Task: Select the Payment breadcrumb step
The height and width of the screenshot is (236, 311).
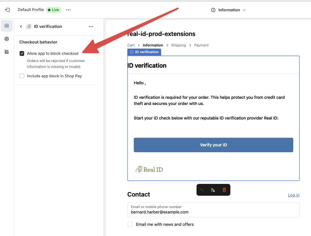Action: pyautogui.click(x=201, y=45)
